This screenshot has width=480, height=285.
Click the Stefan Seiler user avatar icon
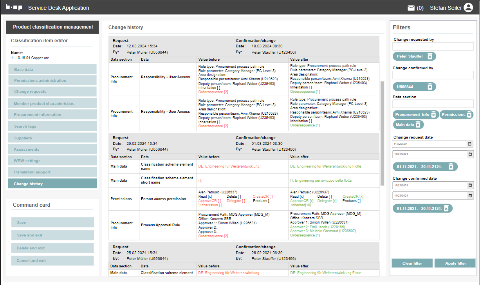point(468,8)
